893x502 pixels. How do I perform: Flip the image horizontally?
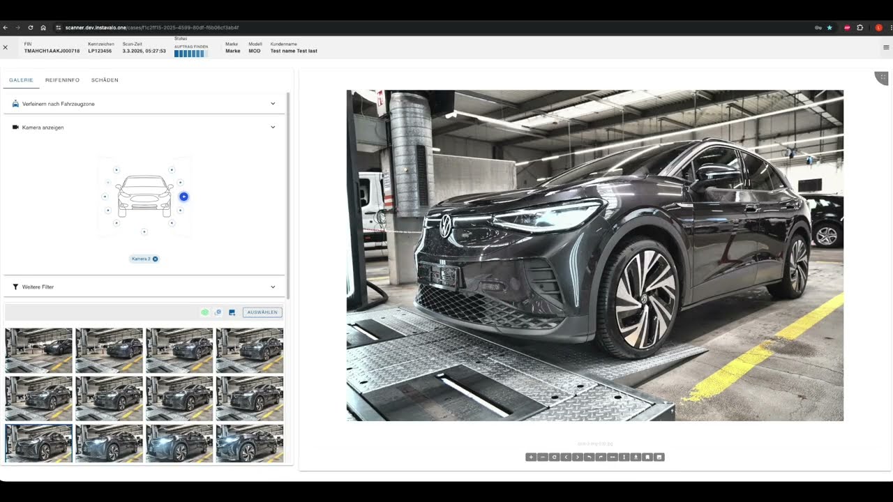pos(613,457)
